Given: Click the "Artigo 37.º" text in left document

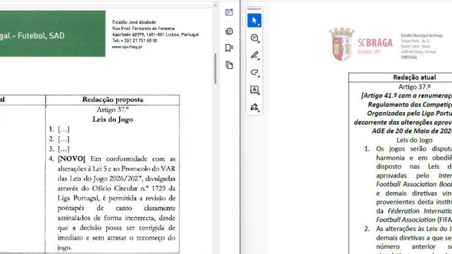Looking at the screenshot, I should coord(113,110).
